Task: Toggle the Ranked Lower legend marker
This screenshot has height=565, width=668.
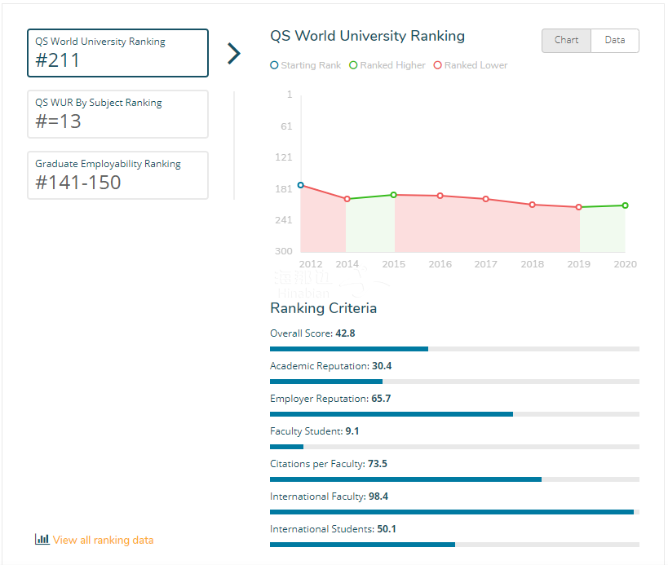Action: tap(437, 65)
